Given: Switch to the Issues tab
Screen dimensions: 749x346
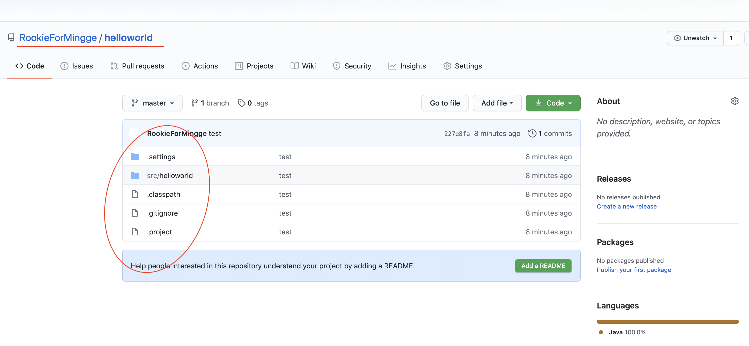Looking at the screenshot, I should tap(77, 66).
